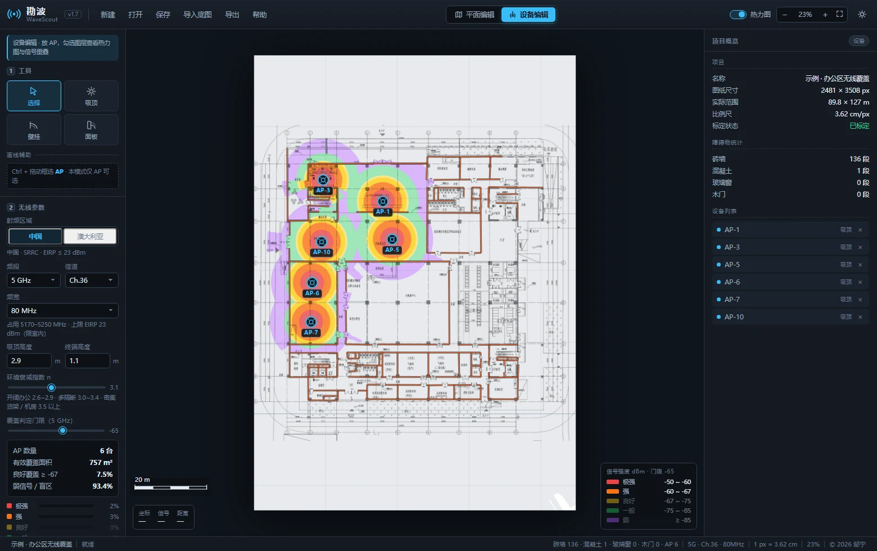
Task: Switch RF region to 澳大利亚
Action: [x=90, y=237]
